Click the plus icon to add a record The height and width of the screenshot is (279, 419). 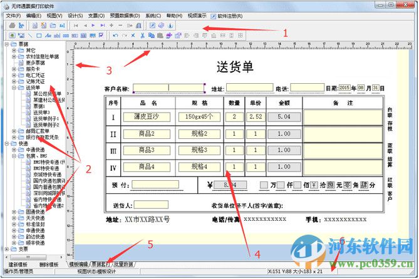[x=111, y=26]
